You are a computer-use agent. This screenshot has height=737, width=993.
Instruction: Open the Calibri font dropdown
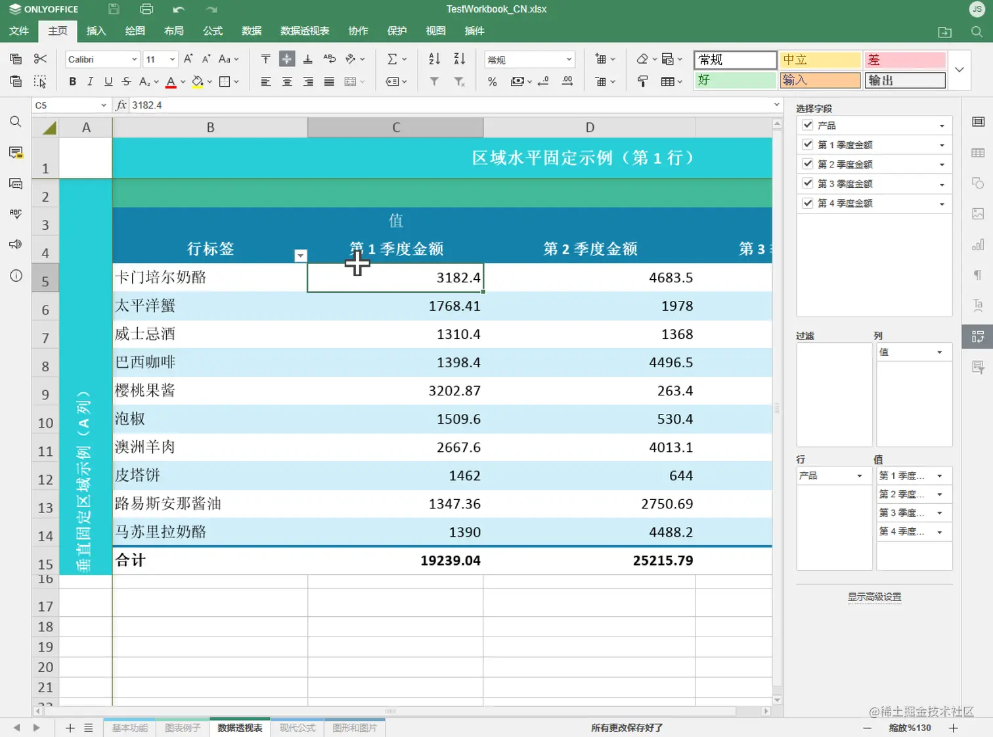coord(133,59)
